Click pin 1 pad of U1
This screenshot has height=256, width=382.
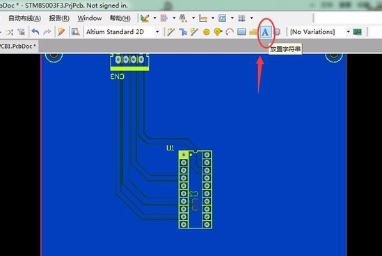[x=184, y=155]
